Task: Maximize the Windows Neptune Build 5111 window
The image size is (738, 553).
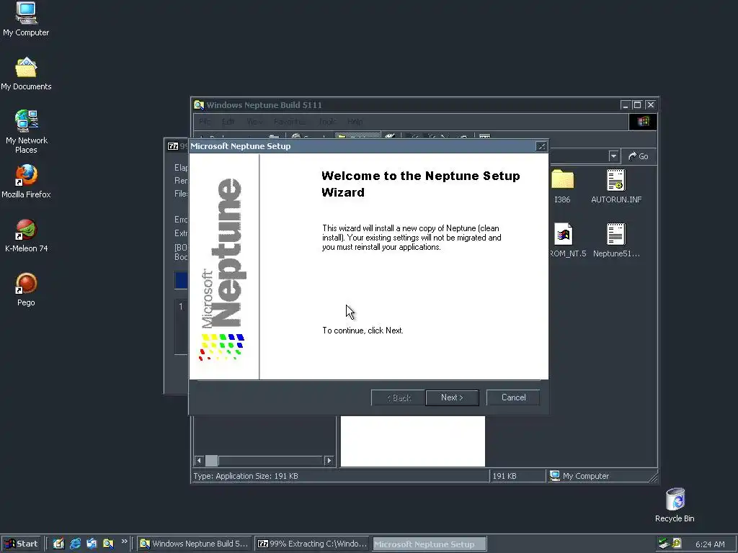Action: pos(637,105)
